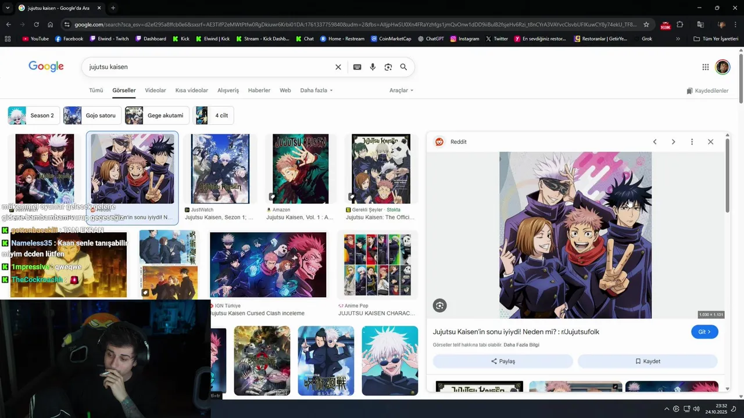Show next image in preview panel
This screenshot has width=744, height=418.
(673, 142)
